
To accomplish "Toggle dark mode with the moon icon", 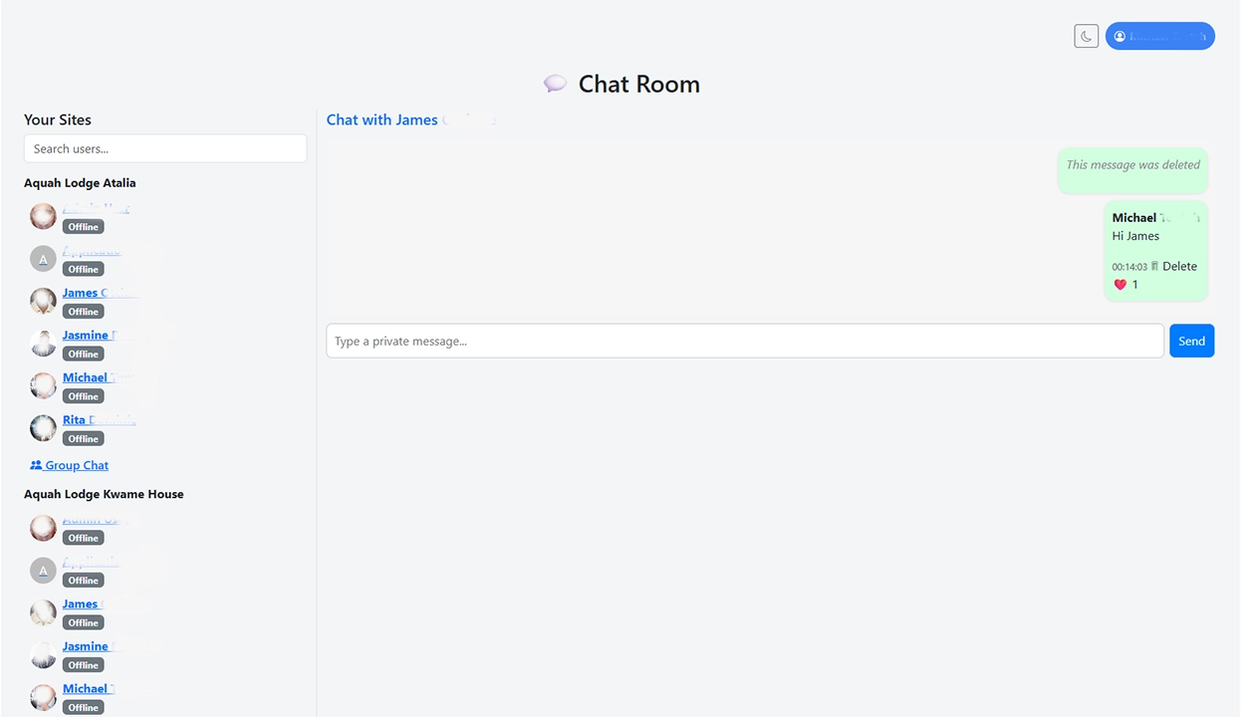I will click(1086, 36).
